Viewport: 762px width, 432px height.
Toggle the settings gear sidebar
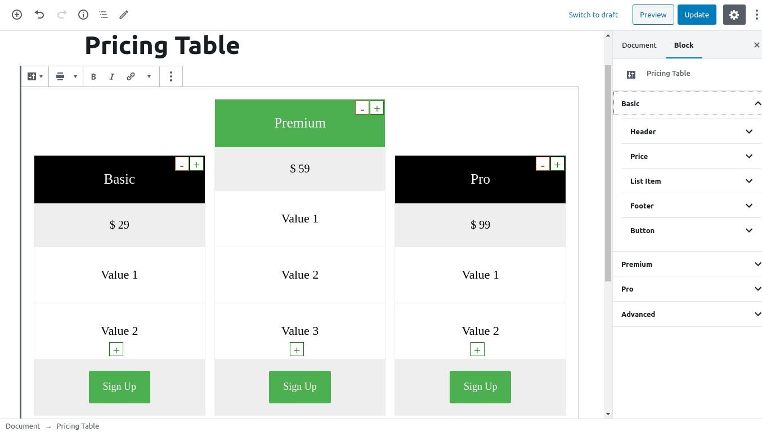pyautogui.click(x=734, y=15)
